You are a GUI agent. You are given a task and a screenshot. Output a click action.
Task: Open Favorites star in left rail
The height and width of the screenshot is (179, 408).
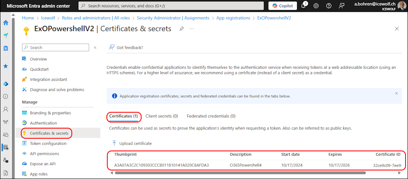[5, 66]
